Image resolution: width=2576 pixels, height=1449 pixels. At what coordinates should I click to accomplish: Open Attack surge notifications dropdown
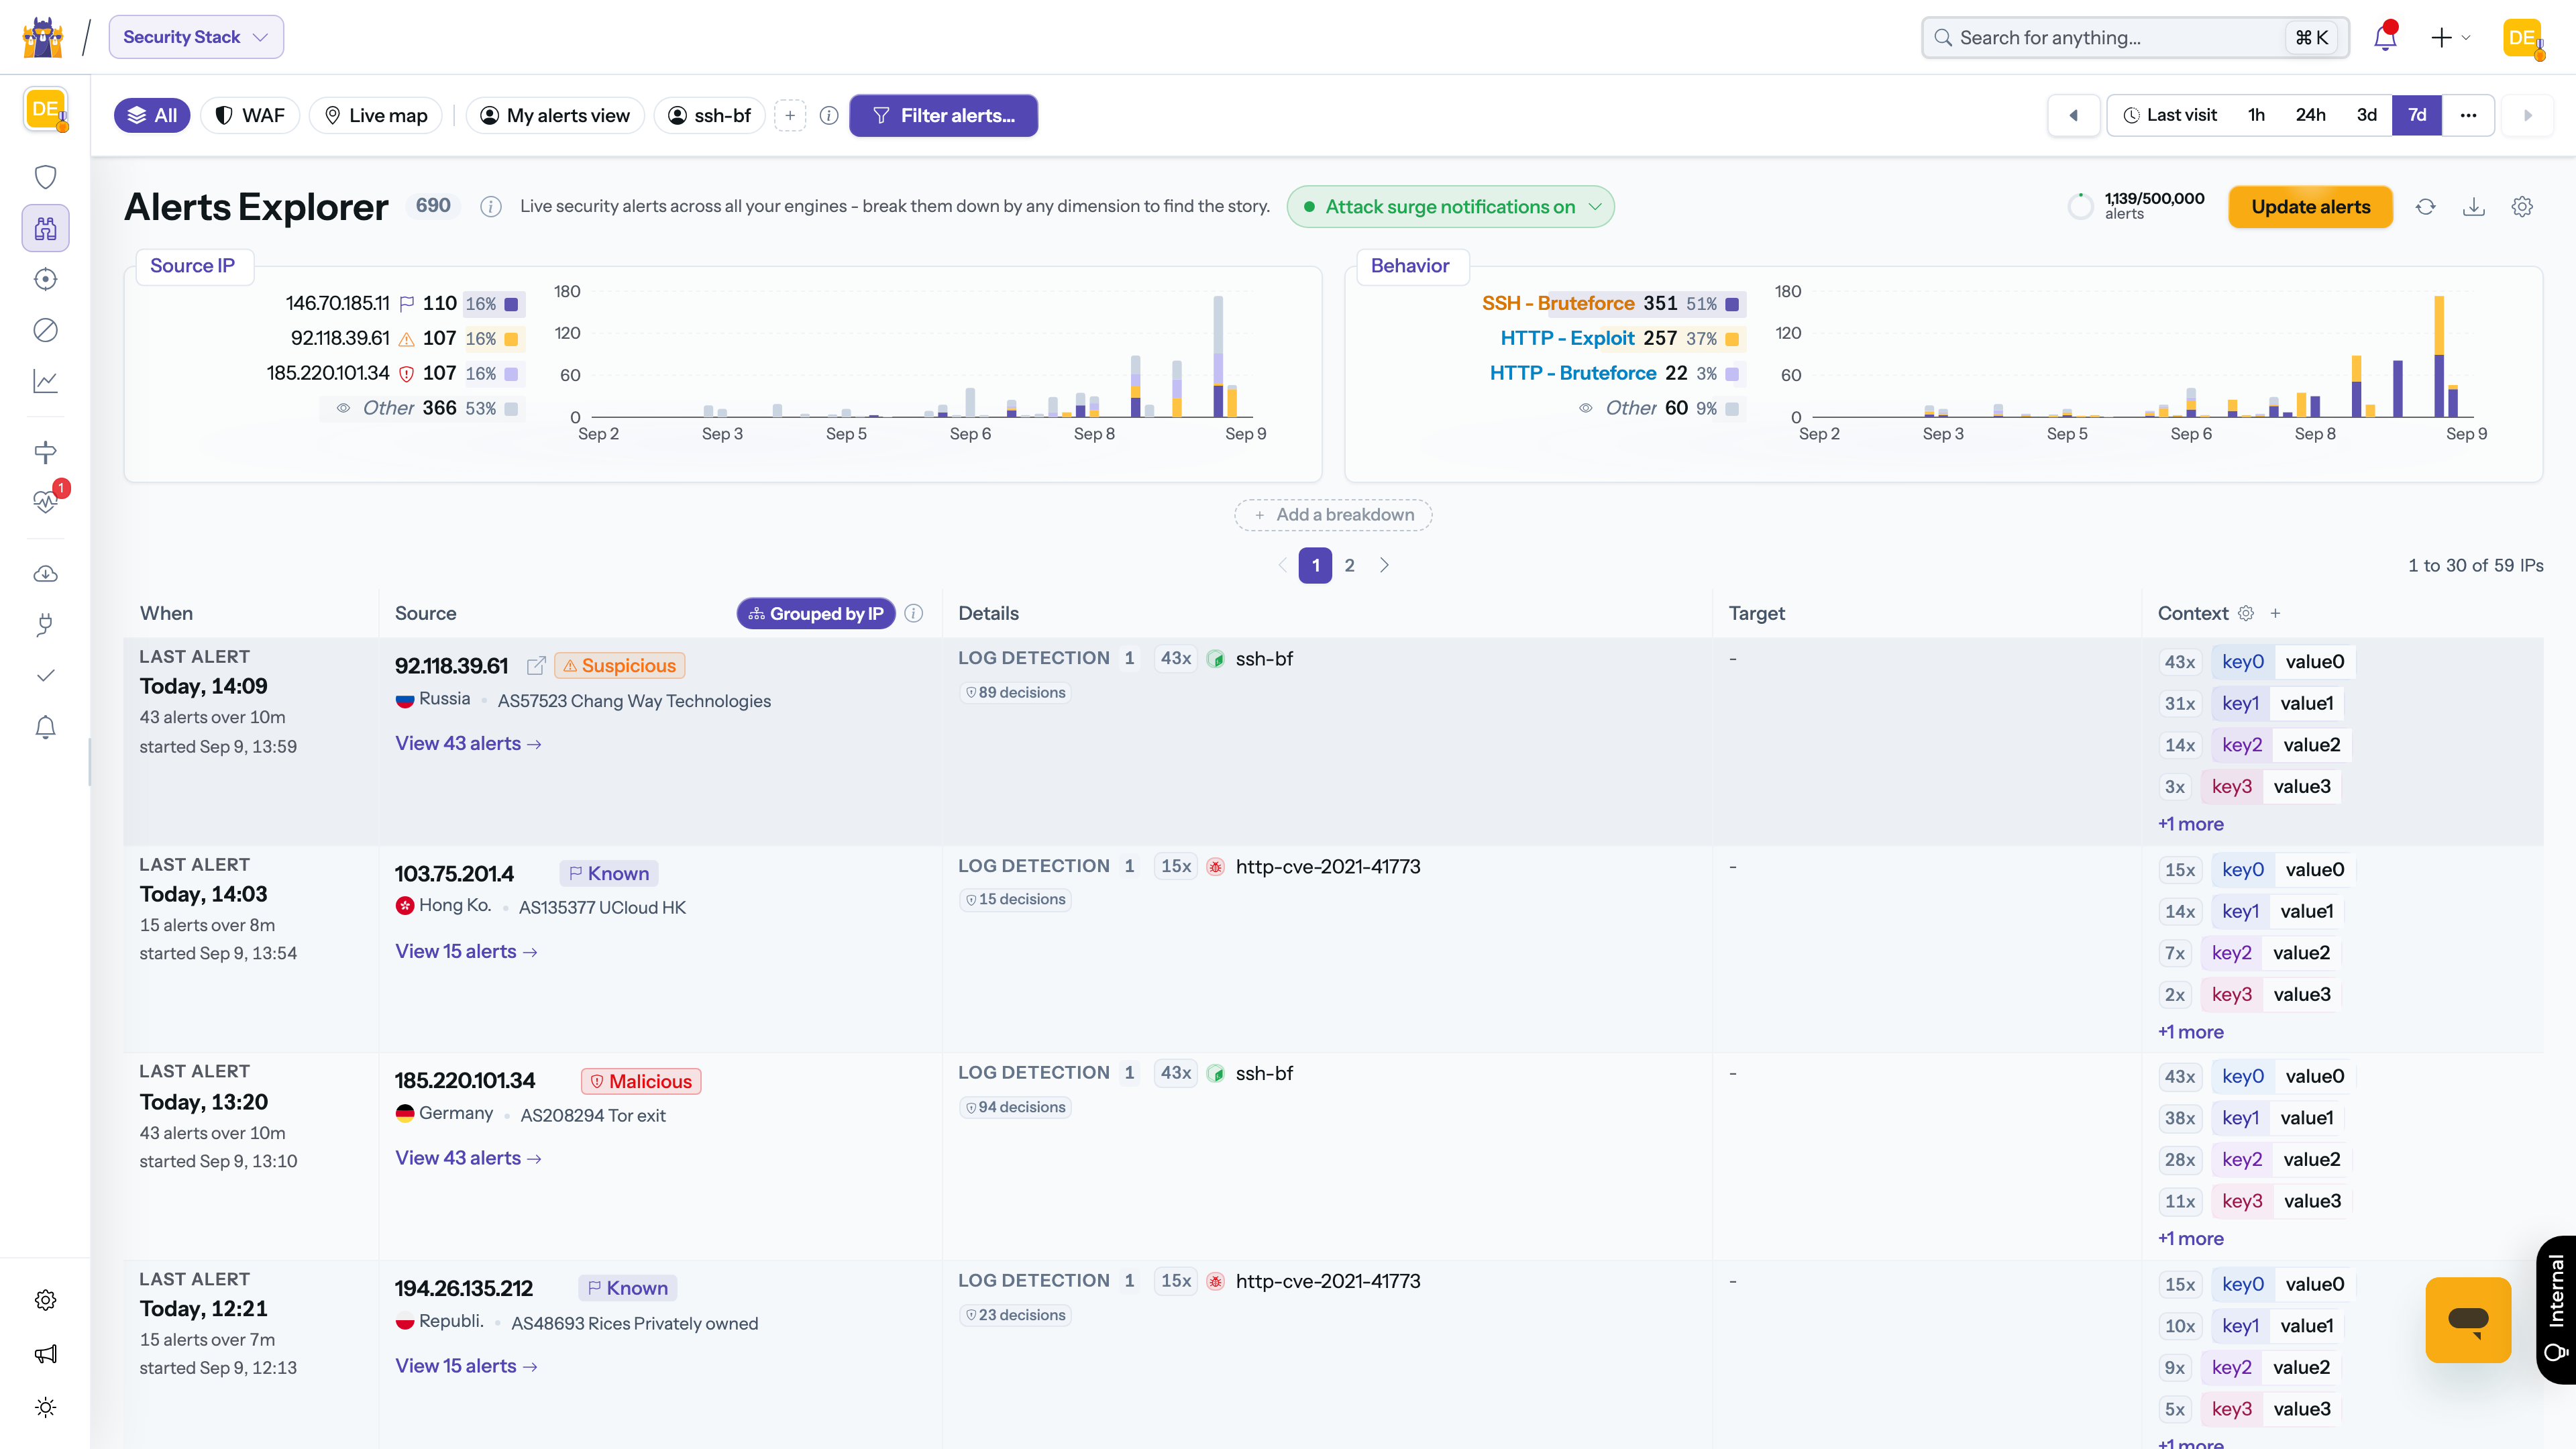1450,207
